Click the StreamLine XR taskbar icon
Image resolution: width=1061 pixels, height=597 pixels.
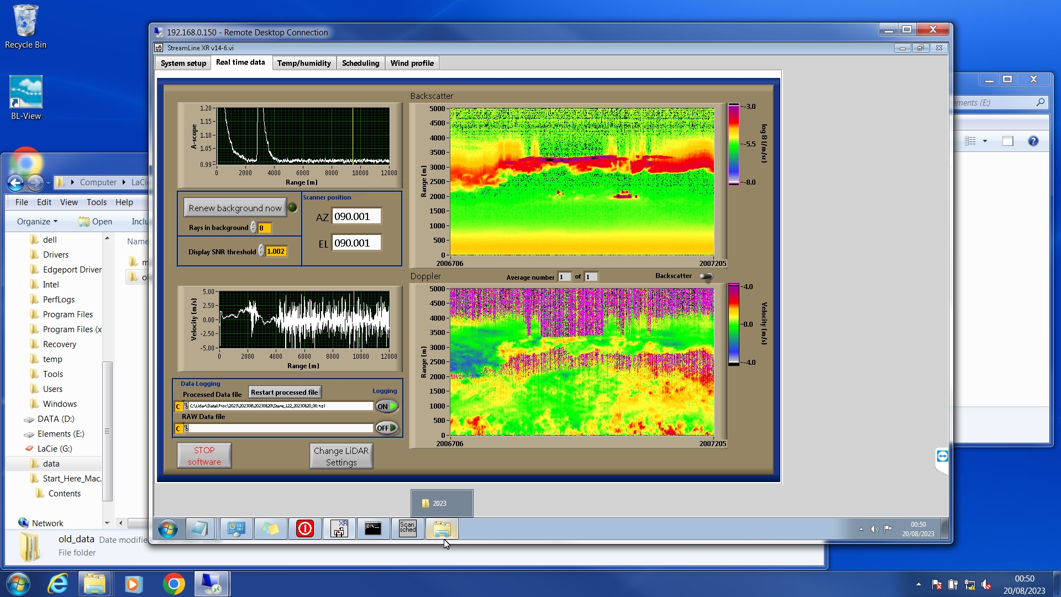point(339,528)
